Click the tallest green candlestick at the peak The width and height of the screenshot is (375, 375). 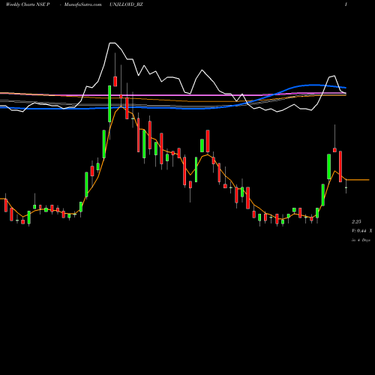(x=109, y=103)
